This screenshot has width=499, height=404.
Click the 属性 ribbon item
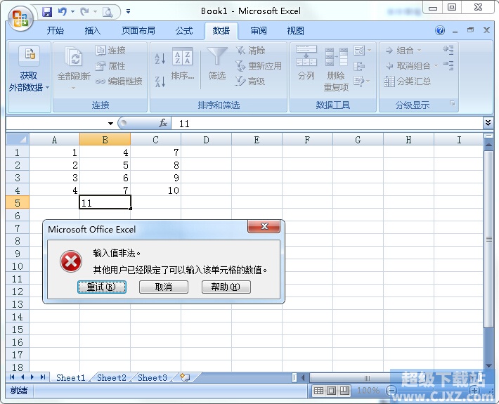click(x=111, y=66)
